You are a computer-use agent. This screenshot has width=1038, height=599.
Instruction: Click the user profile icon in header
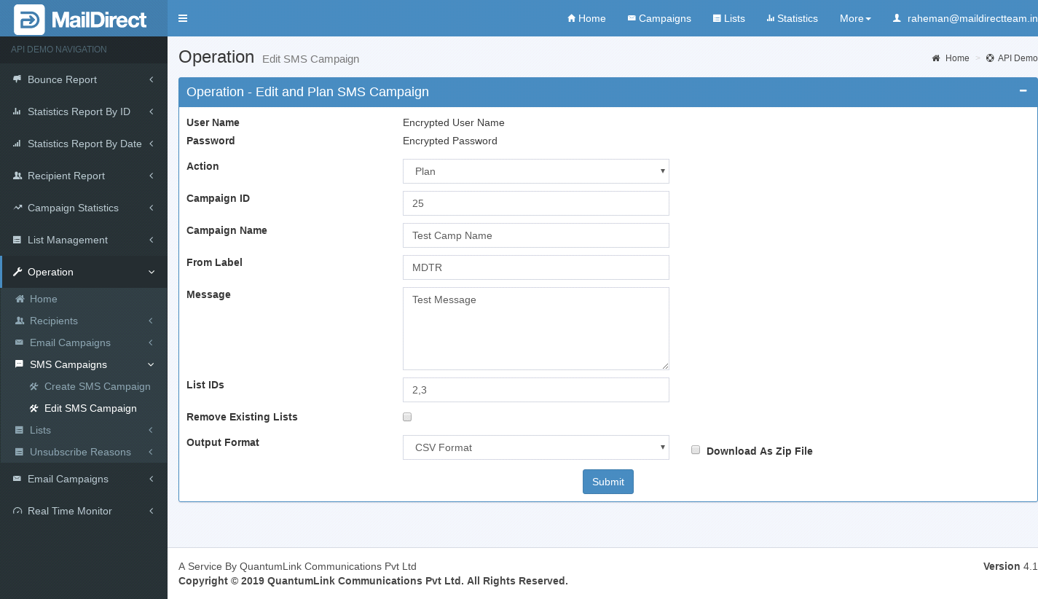click(x=897, y=18)
